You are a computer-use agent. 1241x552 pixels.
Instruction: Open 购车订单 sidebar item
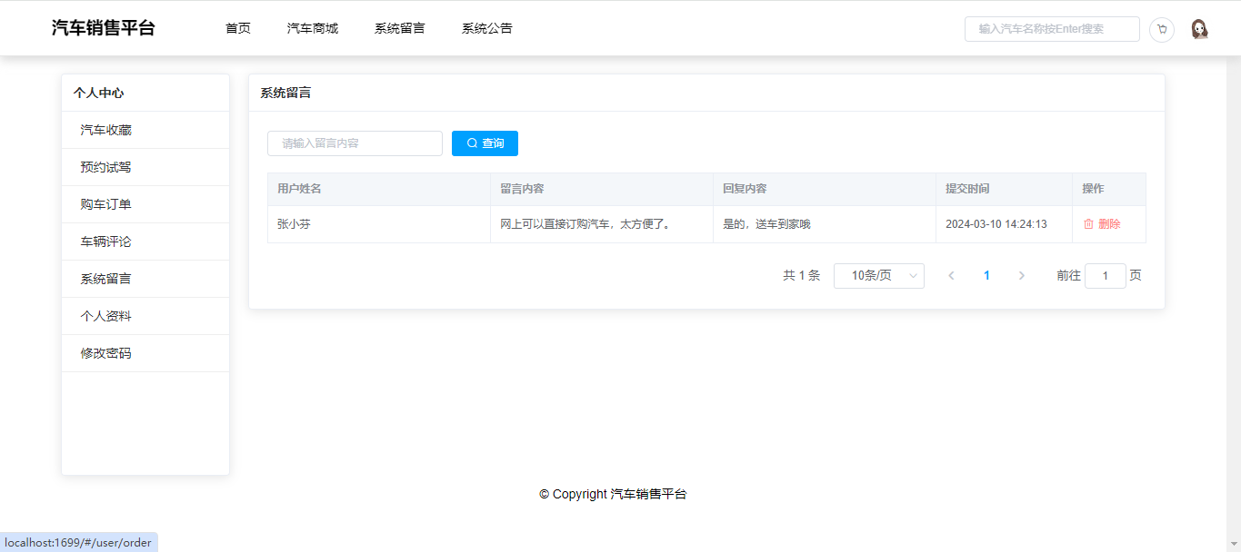coord(106,204)
